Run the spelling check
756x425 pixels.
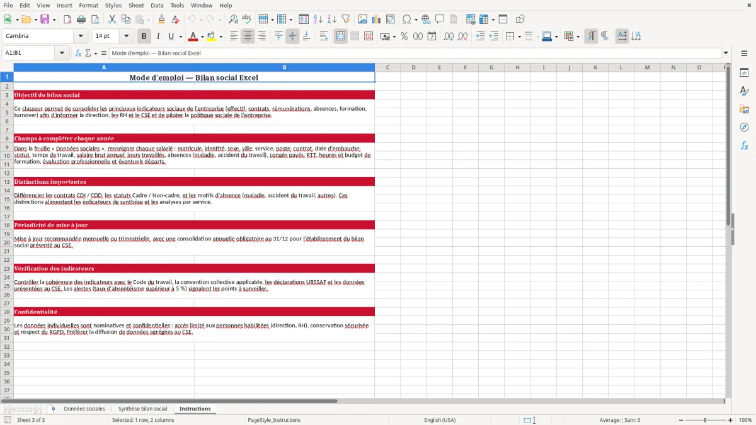pos(247,20)
